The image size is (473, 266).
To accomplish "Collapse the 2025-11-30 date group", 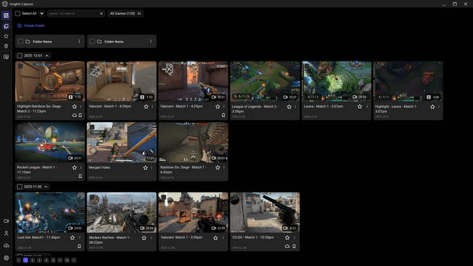I will click(x=46, y=187).
